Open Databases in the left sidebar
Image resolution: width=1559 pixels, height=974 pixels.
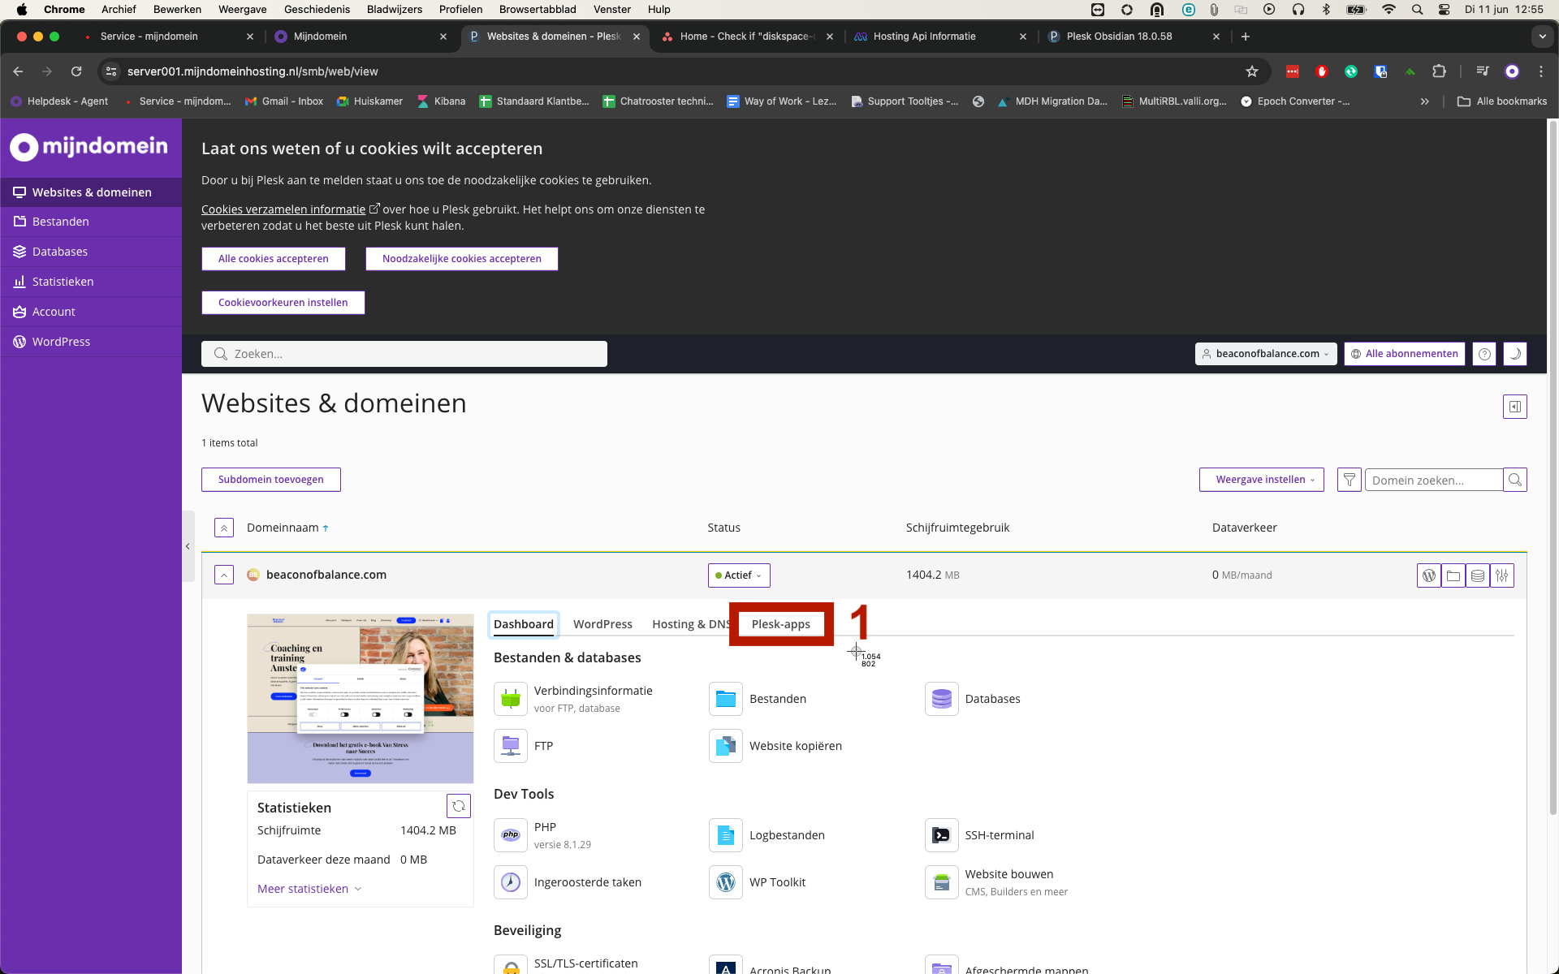coord(60,252)
